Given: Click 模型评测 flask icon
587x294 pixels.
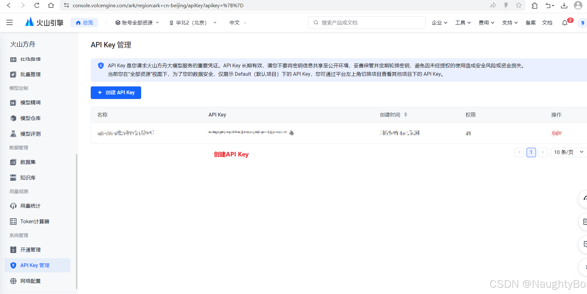Looking at the screenshot, I should click(x=13, y=134).
